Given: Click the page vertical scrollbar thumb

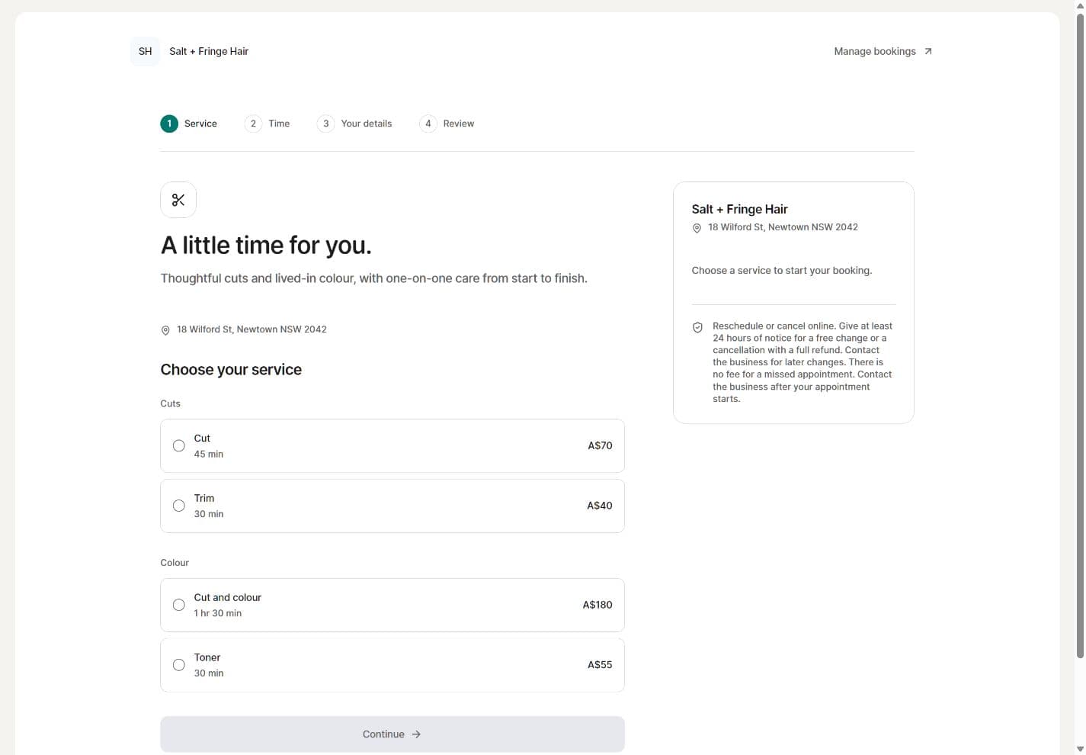Looking at the screenshot, I should pyautogui.click(x=1080, y=336).
